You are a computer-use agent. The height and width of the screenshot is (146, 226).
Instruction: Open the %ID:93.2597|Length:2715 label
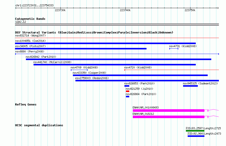coord(203,128)
